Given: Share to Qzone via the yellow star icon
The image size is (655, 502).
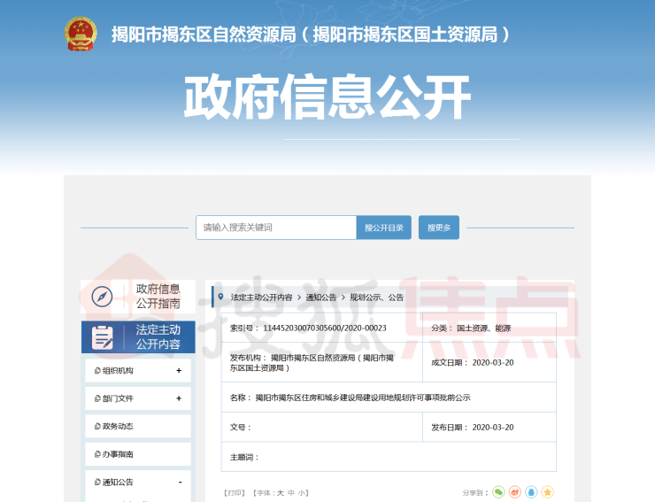Looking at the screenshot, I should point(548,492).
